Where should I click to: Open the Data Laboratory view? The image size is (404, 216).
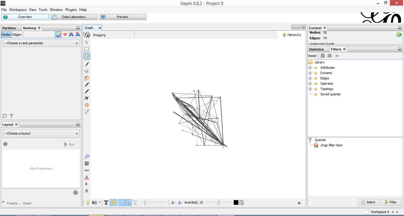(74, 17)
